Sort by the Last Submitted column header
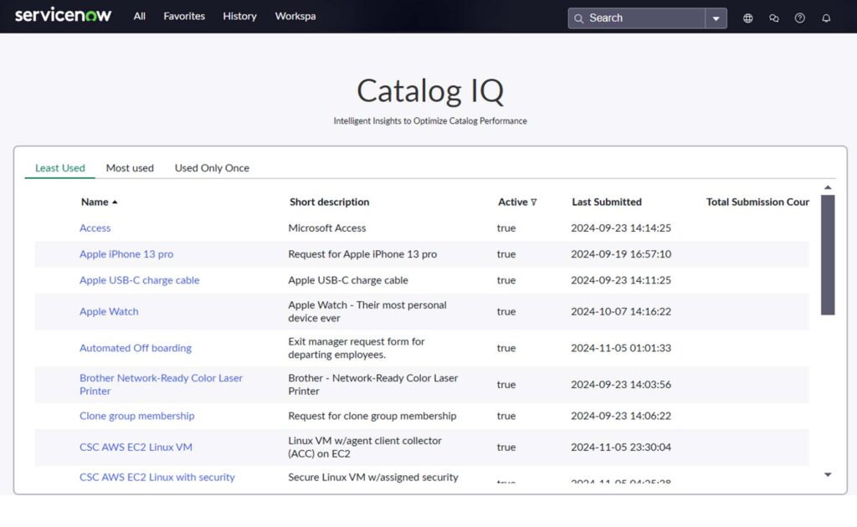The width and height of the screenshot is (857, 527). click(x=607, y=202)
